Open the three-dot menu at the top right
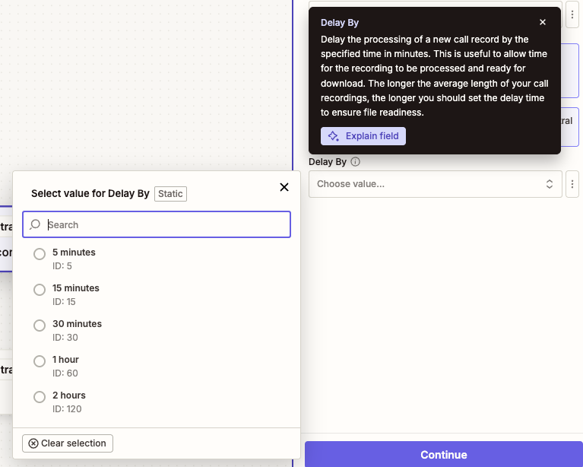Screen dimensions: 583x467 [x=572, y=14]
